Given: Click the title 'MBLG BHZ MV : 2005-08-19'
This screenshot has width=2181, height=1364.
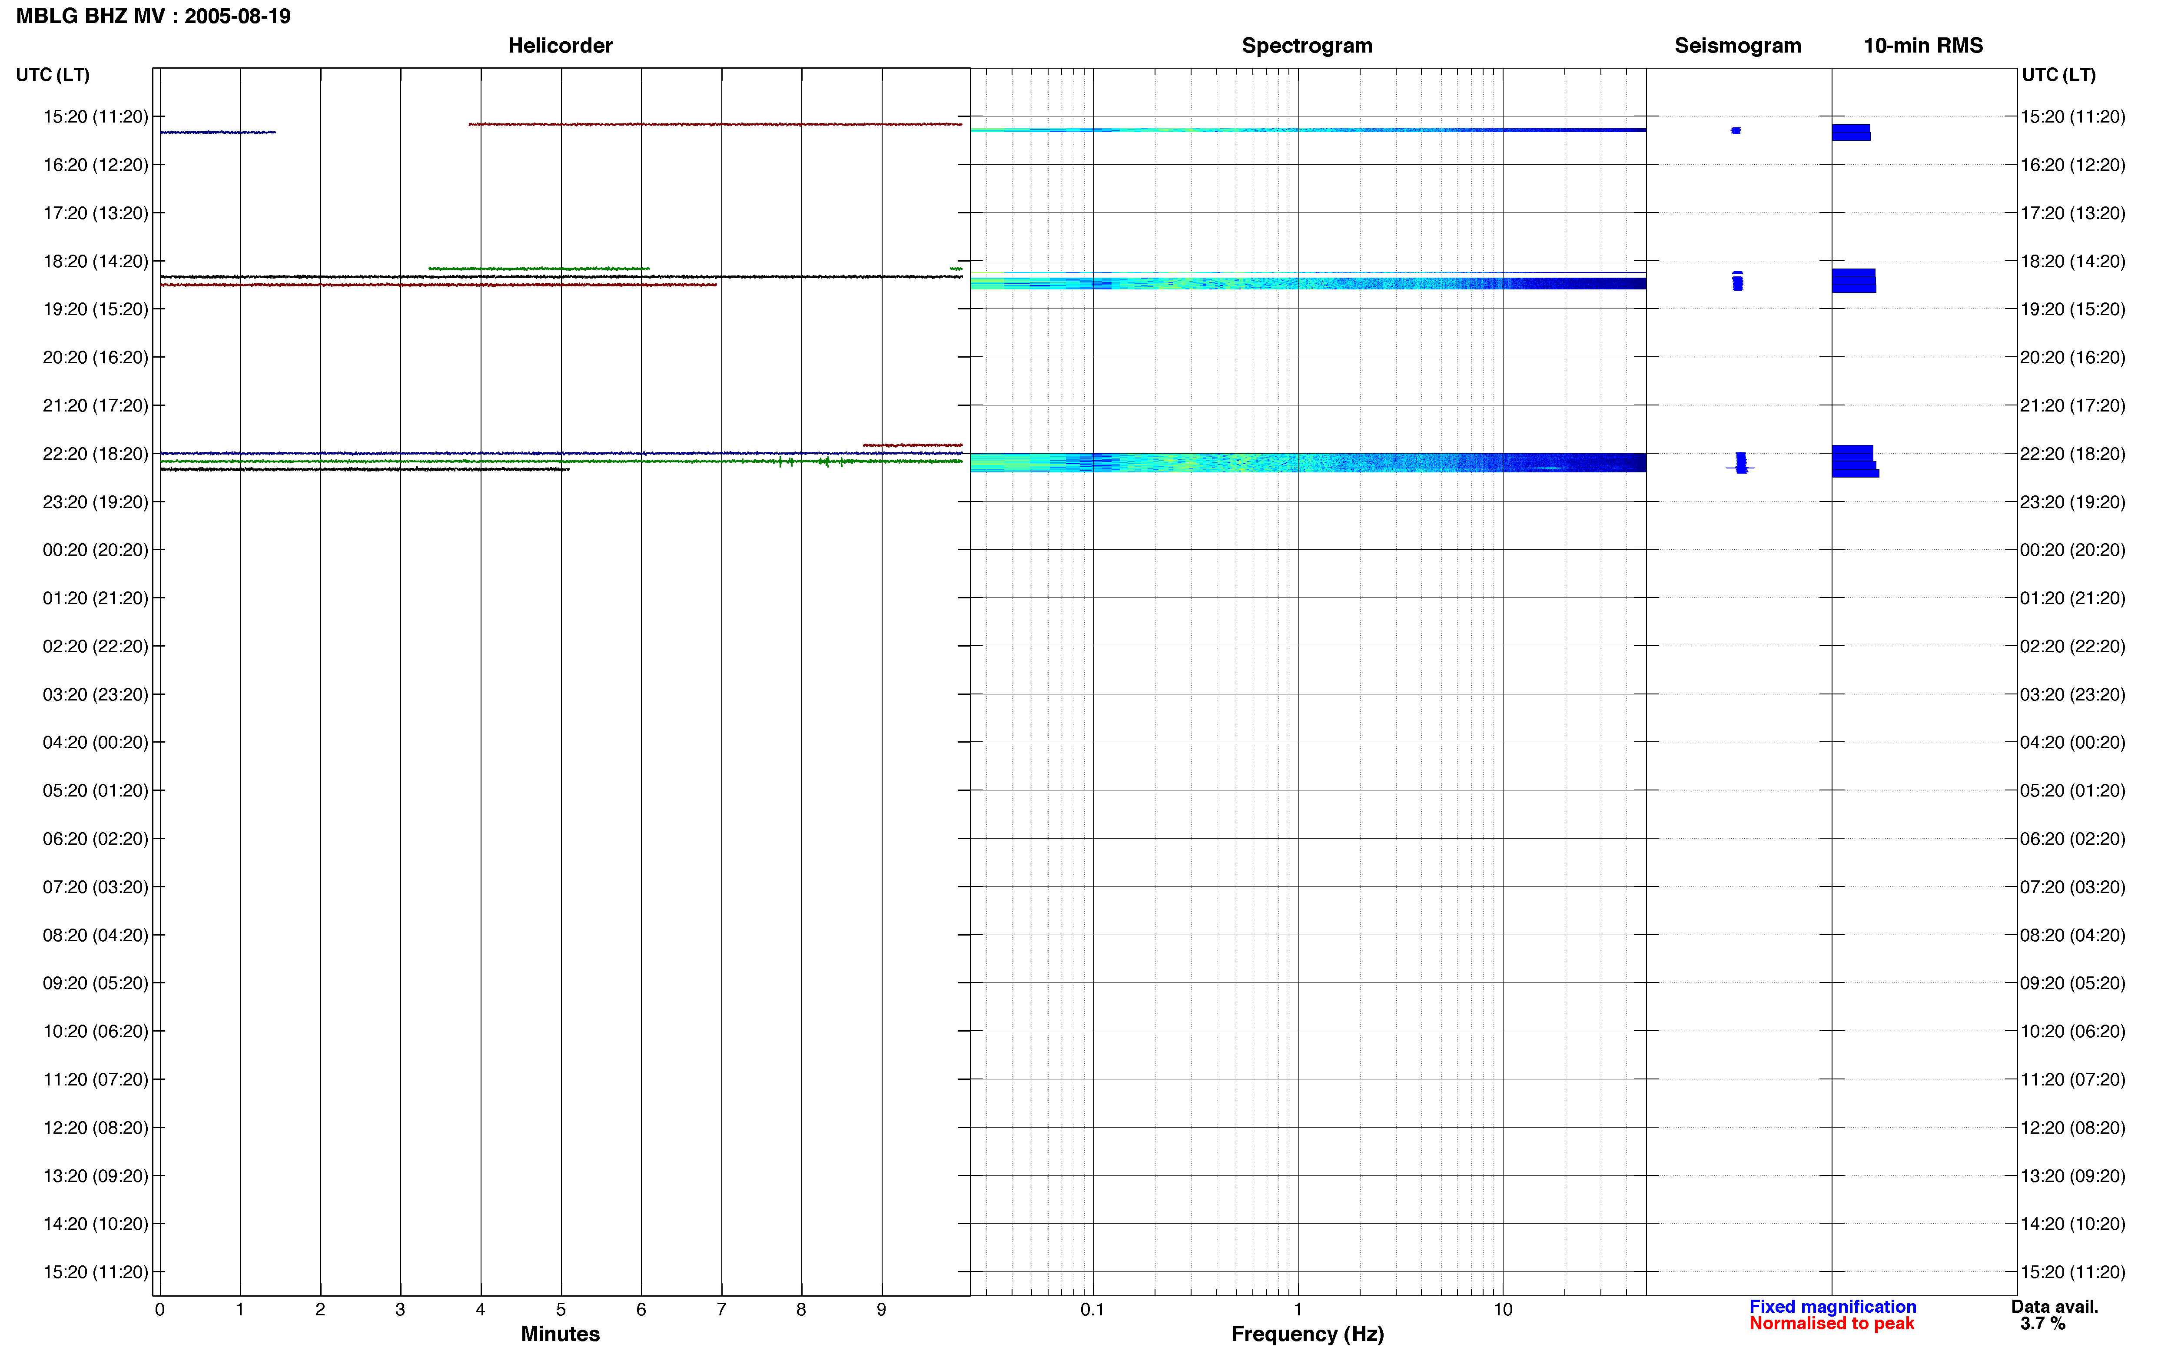Looking at the screenshot, I should [x=153, y=16].
